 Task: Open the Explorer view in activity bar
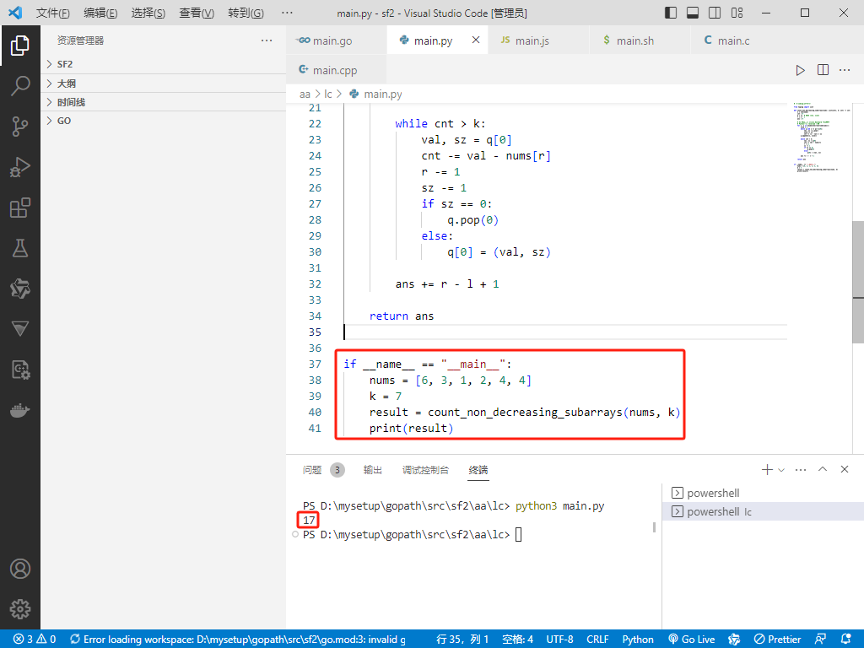click(20, 46)
